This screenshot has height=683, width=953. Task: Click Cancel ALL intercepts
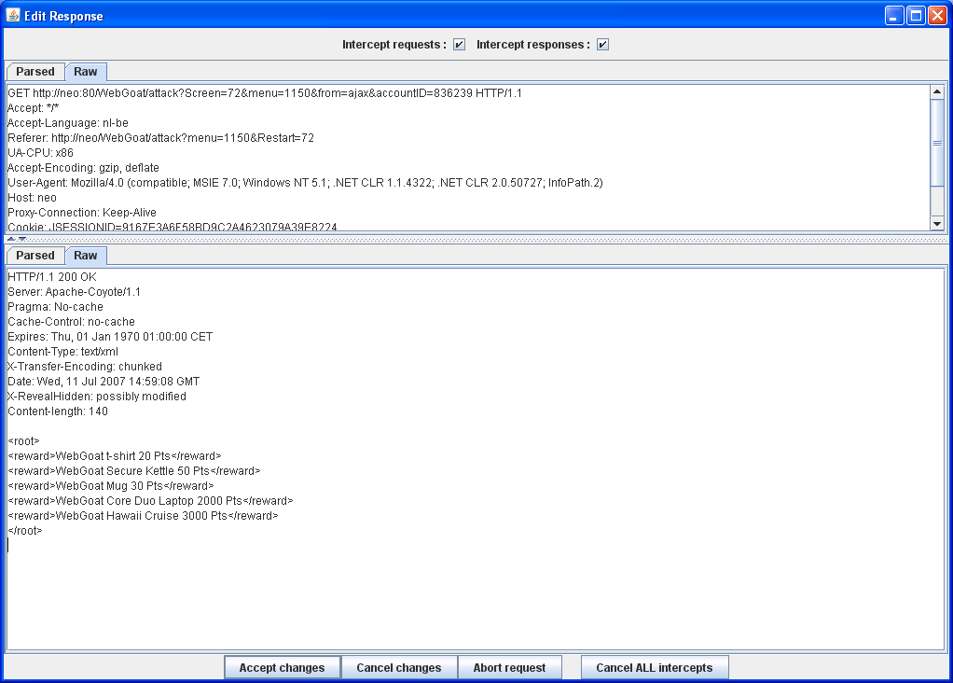655,668
